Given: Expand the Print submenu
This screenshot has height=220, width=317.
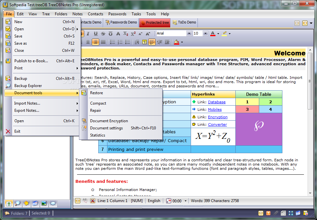Looking at the screenshot, I should [42, 68].
